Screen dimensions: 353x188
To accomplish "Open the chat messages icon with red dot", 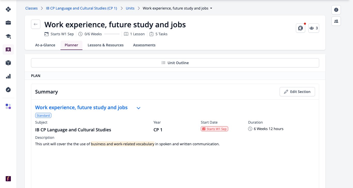I will coord(301,28).
